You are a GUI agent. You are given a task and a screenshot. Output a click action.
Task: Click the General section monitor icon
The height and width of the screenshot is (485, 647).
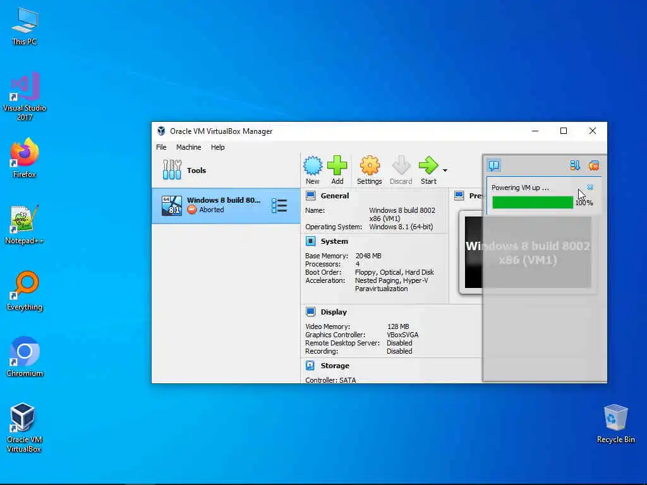[x=311, y=196]
